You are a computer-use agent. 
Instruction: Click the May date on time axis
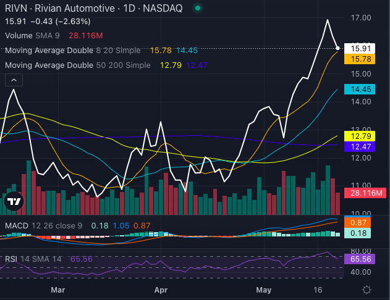point(264,290)
